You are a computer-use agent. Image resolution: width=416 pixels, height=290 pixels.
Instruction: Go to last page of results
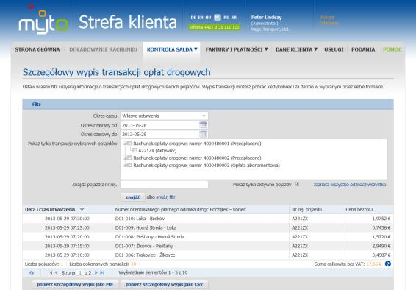(x=102, y=273)
